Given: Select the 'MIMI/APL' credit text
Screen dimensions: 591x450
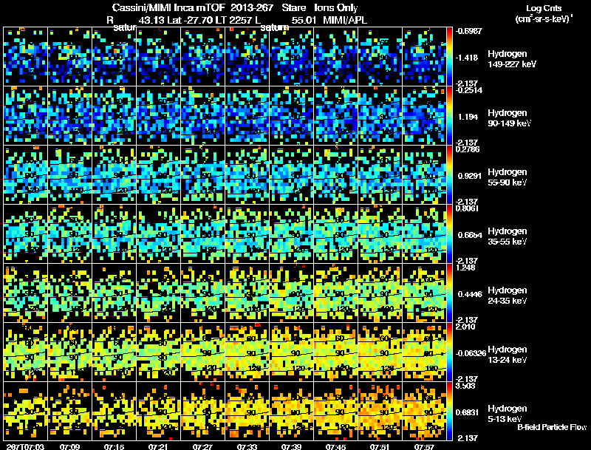Looking at the screenshot, I should pyautogui.click(x=345, y=20).
